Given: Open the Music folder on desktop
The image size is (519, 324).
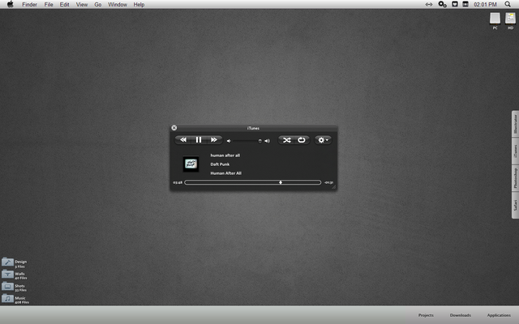Looking at the screenshot, I should (8, 299).
